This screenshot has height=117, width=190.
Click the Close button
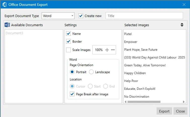click(x=180, y=111)
